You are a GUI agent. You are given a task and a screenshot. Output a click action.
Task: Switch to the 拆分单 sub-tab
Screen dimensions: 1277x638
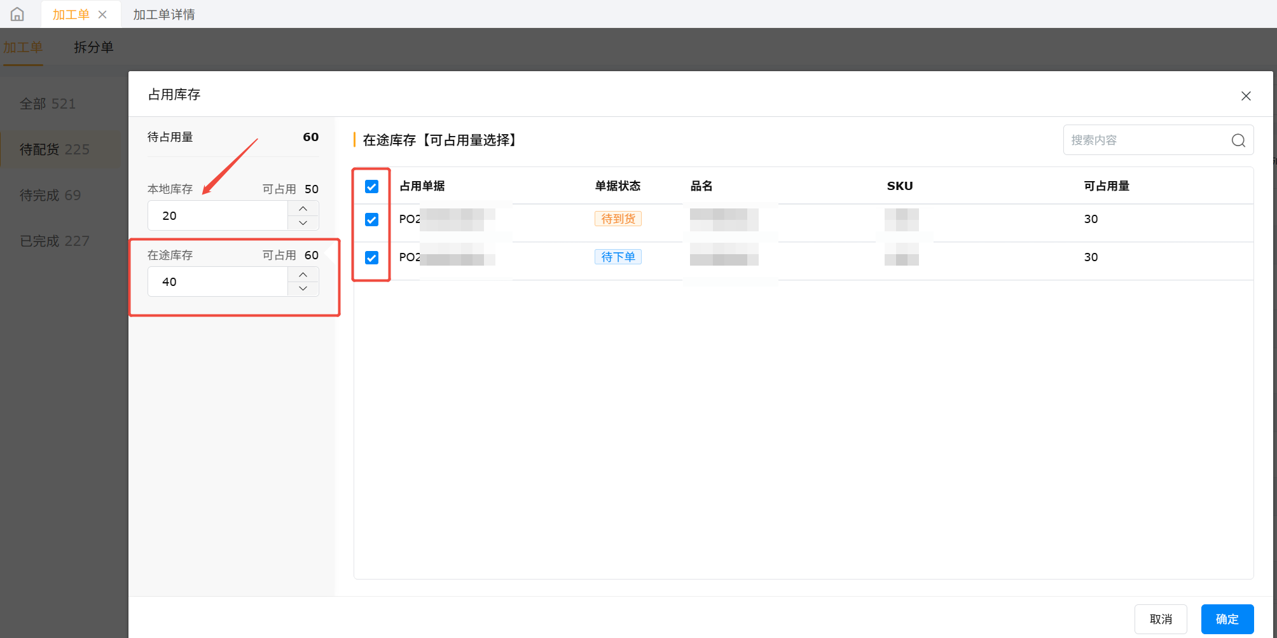(93, 47)
